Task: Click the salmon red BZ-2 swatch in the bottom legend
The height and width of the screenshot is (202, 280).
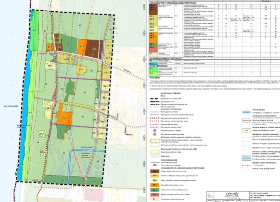Action: click(x=155, y=194)
